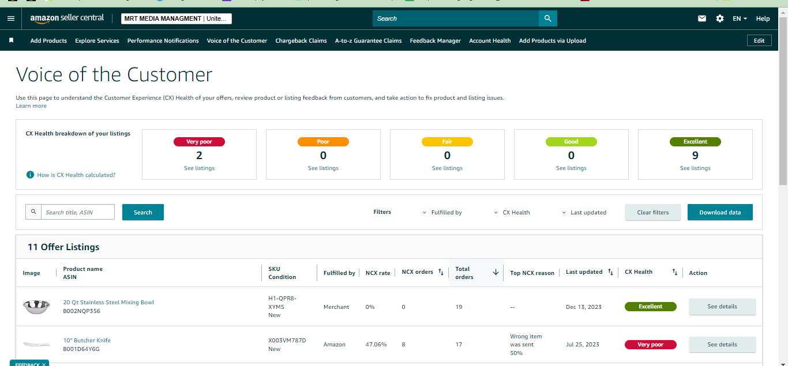The height and width of the screenshot is (366, 788).
Task: Open the MRT MEDIA MANAGMENT account selector
Action: 177,18
